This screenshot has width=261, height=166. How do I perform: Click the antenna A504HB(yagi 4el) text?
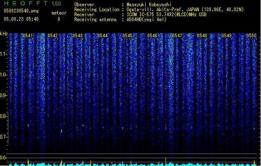tap(146, 20)
